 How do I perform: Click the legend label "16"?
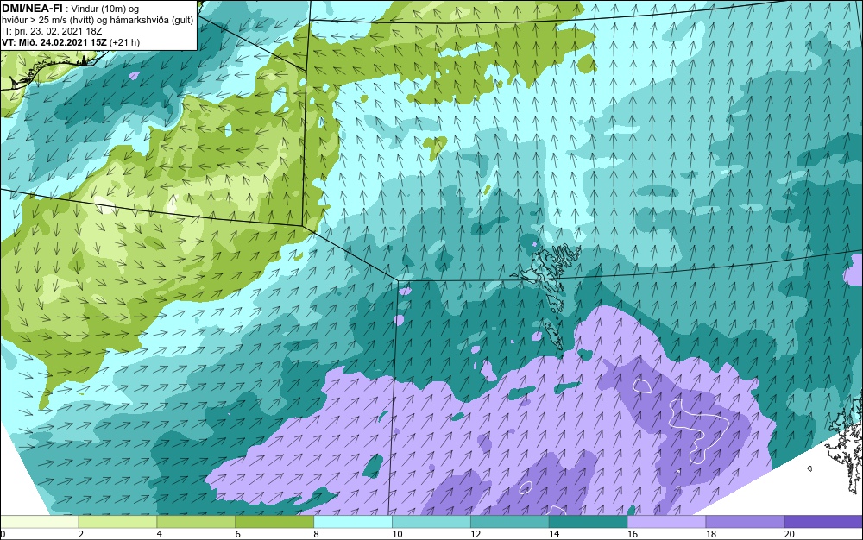[633, 534]
